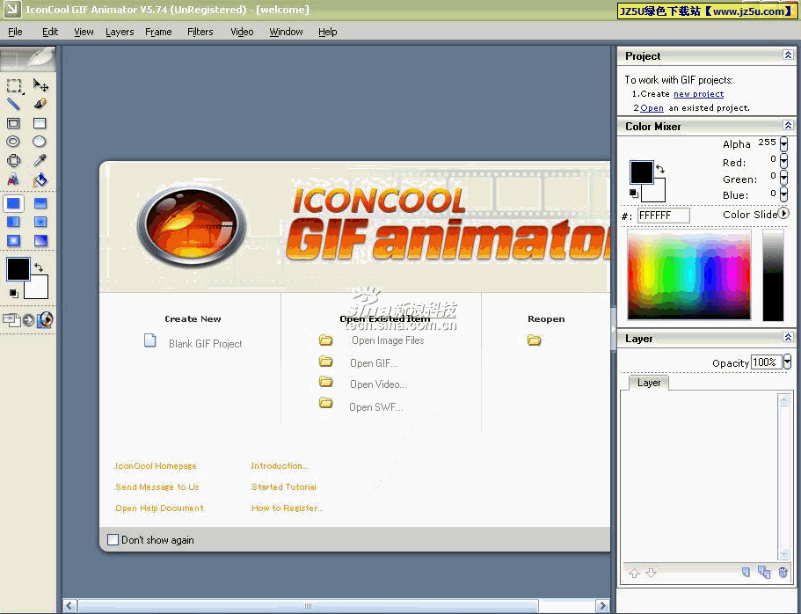The height and width of the screenshot is (614, 801).
Task: Click duplicate layer icon in Layer panel
Action: coord(764,572)
